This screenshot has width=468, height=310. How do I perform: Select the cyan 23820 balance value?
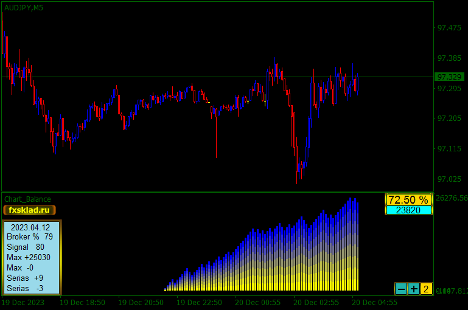coord(408,210)
